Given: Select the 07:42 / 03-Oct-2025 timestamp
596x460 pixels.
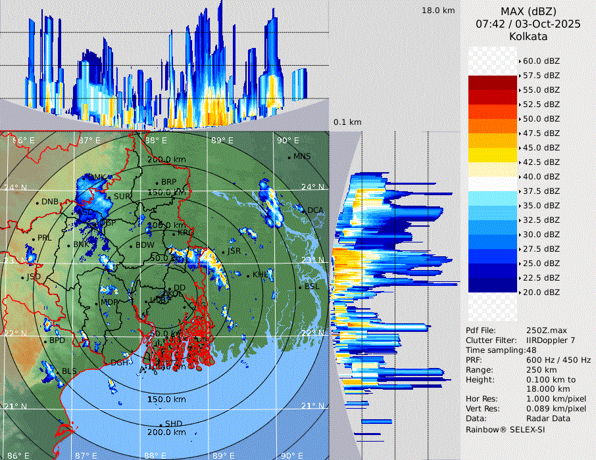Looking at the screenshot, I should [x=528, y=24].
